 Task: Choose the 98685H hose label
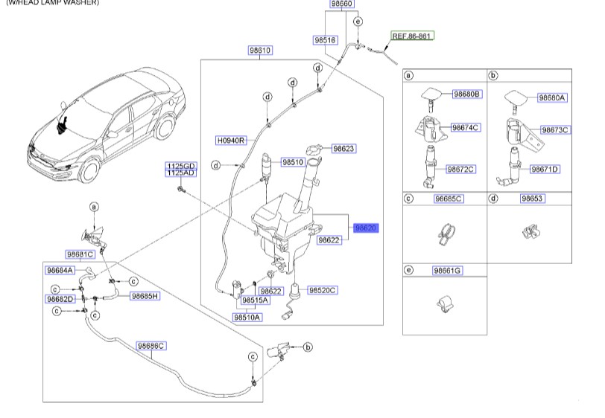coord(145,296)
